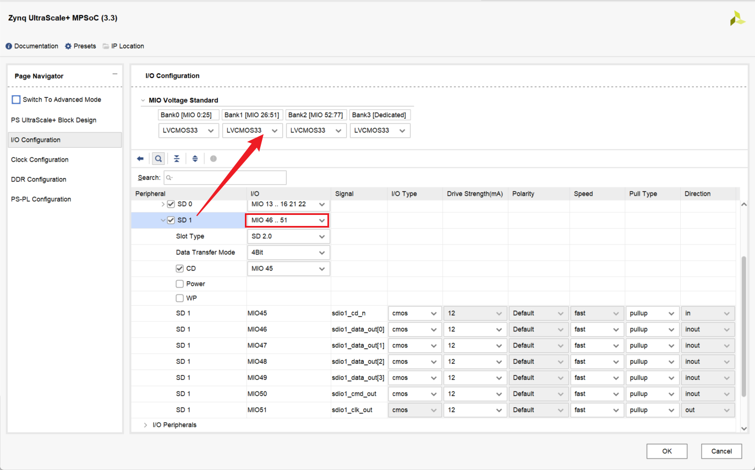Collapse the SD 1 tree node
The width and height of the screenshot is (755, 470).
pyautogui.click(x=163, y=220)
